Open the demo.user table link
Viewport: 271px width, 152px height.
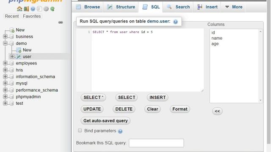pyautogui.click(x=159, y=22)
